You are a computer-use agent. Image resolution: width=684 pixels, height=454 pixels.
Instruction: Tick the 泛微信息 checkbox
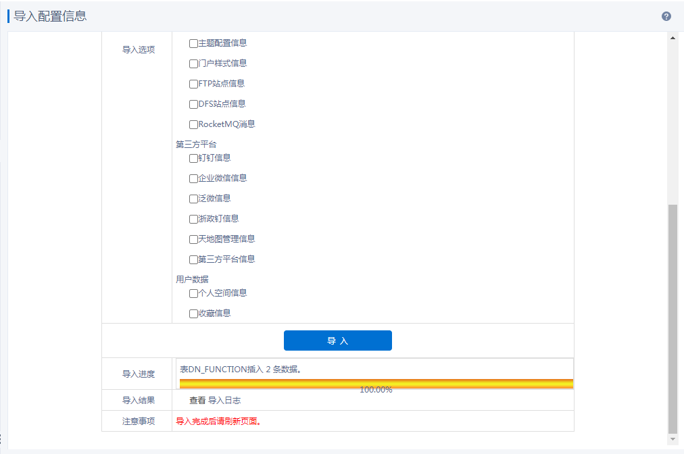(193, 199)
